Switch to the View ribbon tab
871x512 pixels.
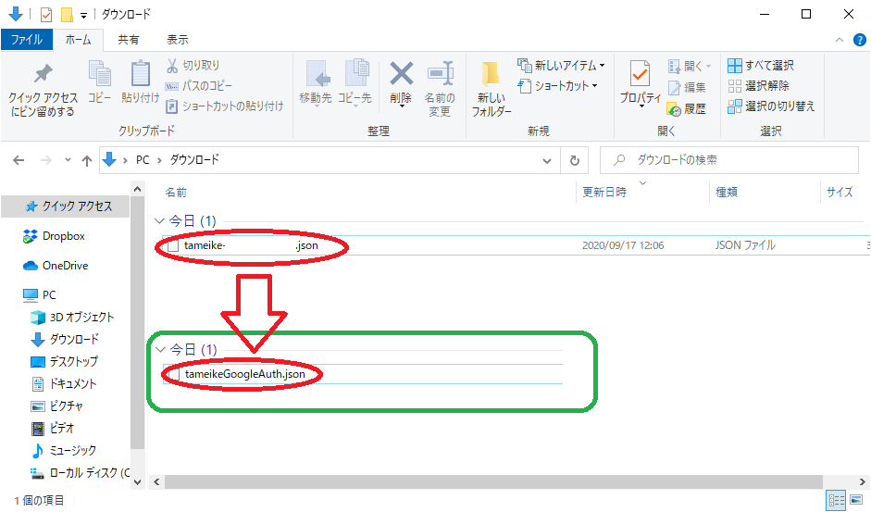click(x=177, y=40)
